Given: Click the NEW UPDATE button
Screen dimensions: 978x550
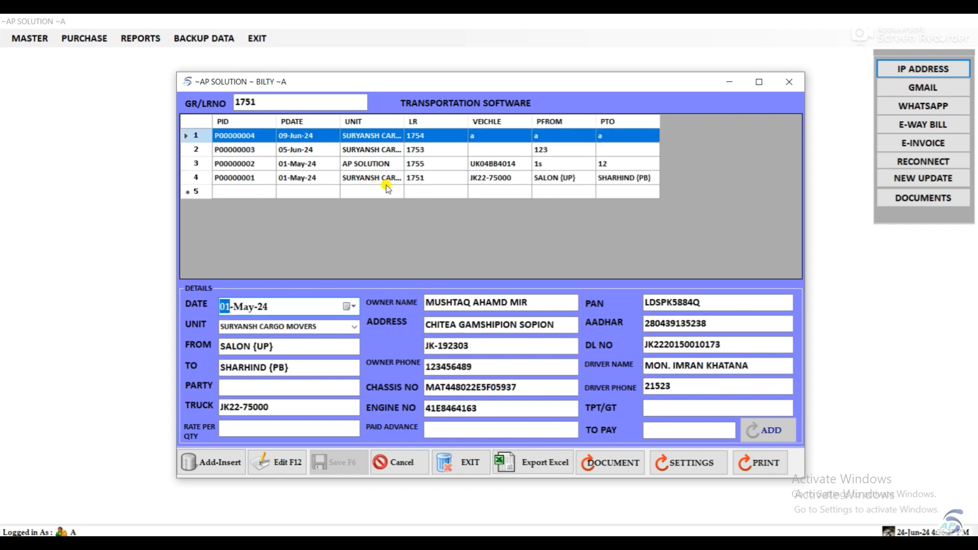Looking at the screenshot, I should (923, 178).
